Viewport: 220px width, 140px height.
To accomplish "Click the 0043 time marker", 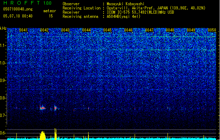I will click(x=65, y=30).
